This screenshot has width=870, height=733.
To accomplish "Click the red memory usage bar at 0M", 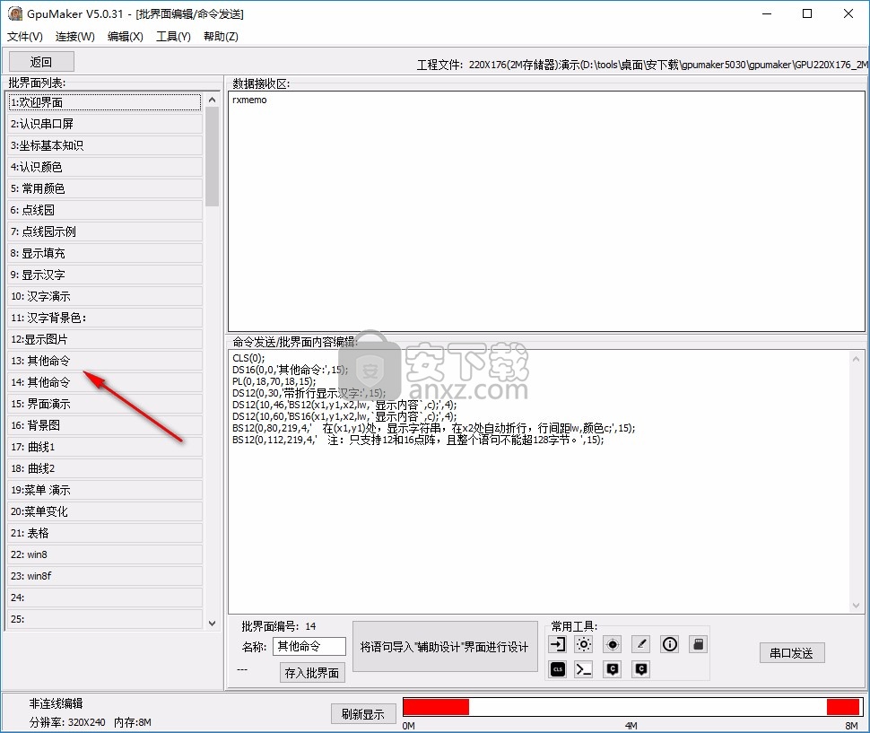I will click(436, 707).
